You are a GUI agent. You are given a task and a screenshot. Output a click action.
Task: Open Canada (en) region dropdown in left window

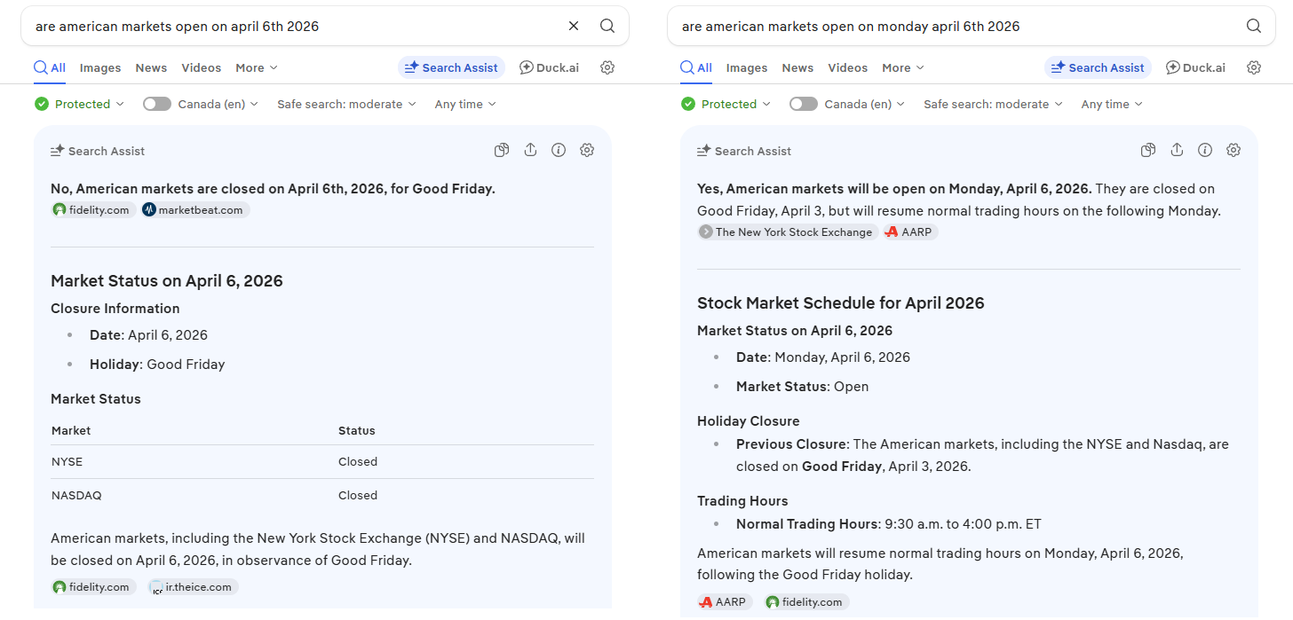coord(218,104)
